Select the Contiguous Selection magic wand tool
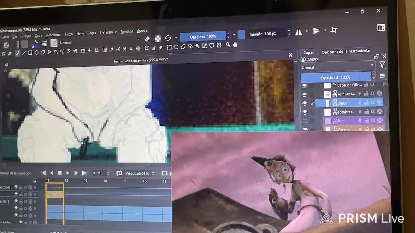 197,46
